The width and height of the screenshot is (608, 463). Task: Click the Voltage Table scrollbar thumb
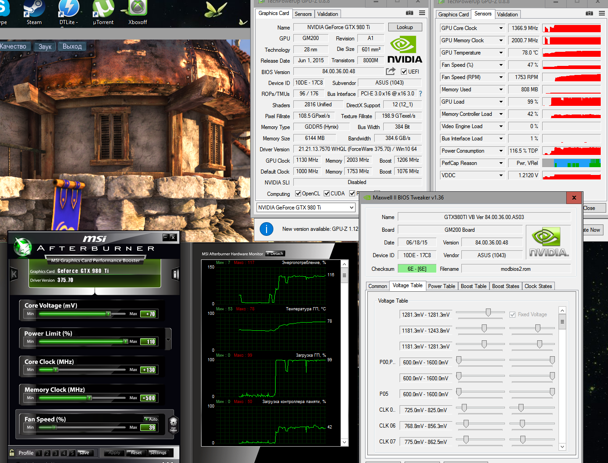pyautogui.click(x=562, y=322)
